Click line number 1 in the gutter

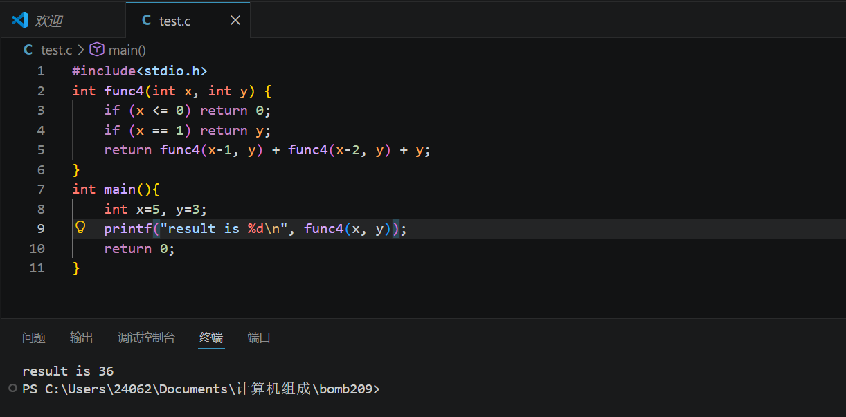tap(41, 71)
